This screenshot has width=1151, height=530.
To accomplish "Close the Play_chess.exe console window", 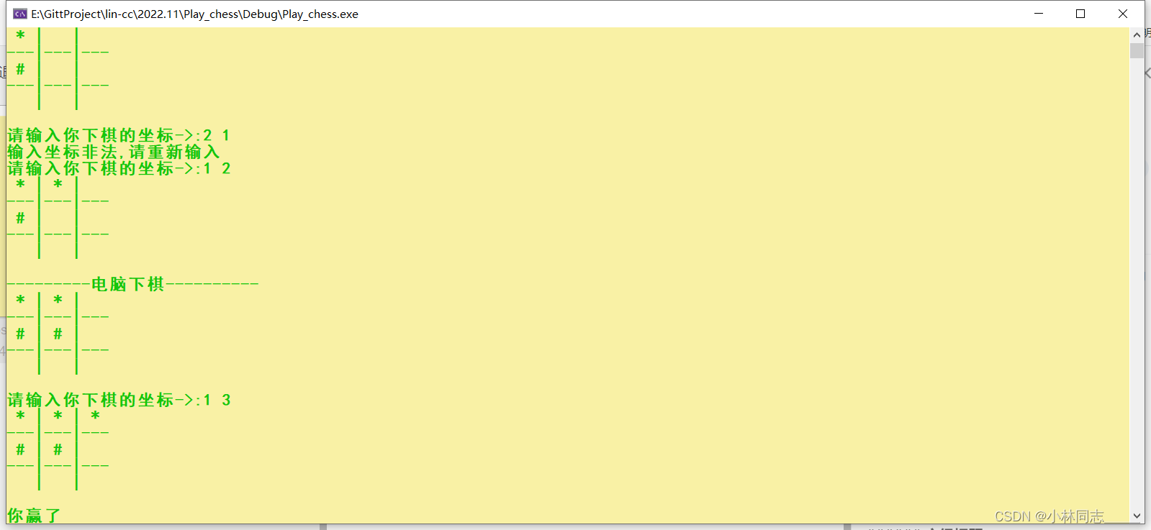I will coord(1123,14).
